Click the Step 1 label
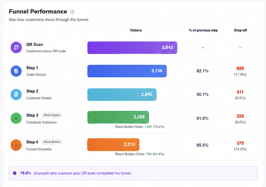Viewport: 266px width, 187px height. 32,68
